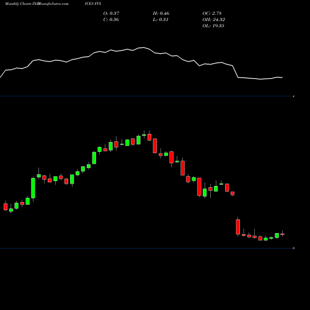
Task: Click the 'ICES FVX' symbol label
Action: click(93, 4)
